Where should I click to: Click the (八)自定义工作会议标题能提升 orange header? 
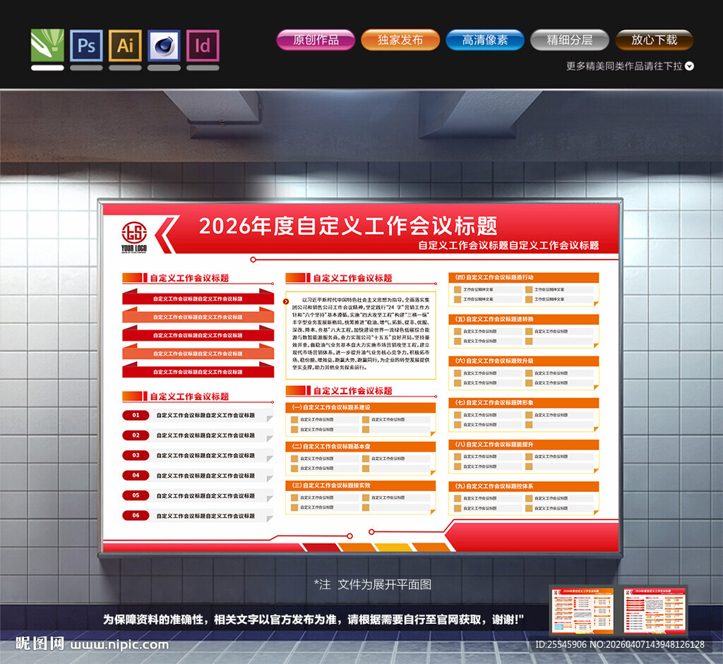(x=524, y=445)
